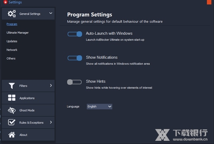
Task: Disable the Auto-Launch with Windows toggle
Action: coord(75,34)
